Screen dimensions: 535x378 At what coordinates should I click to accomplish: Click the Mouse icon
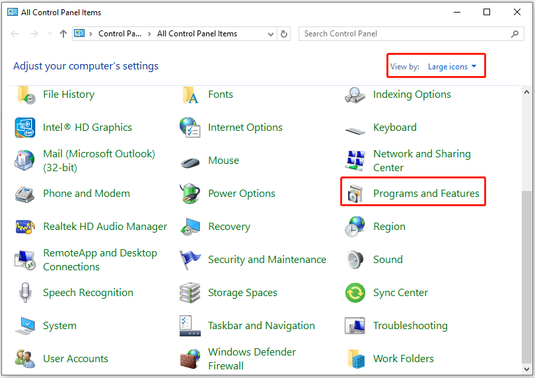click(x=190, y=163)
